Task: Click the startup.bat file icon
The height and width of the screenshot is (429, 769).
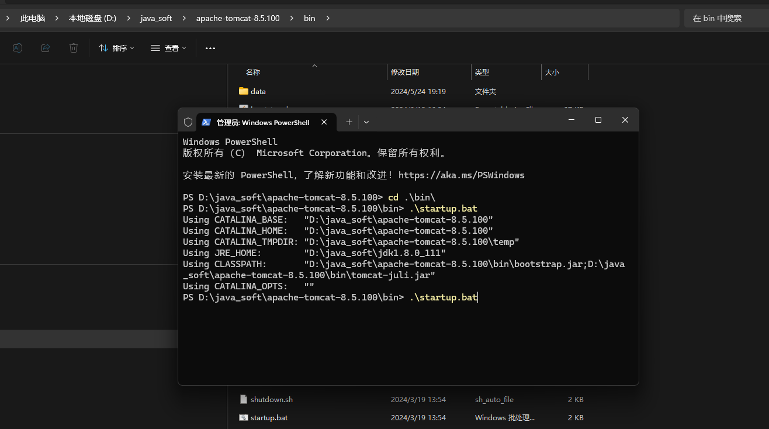Action: tap(244, 417)
